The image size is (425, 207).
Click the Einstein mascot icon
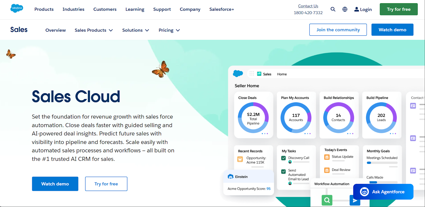point(231,176)
